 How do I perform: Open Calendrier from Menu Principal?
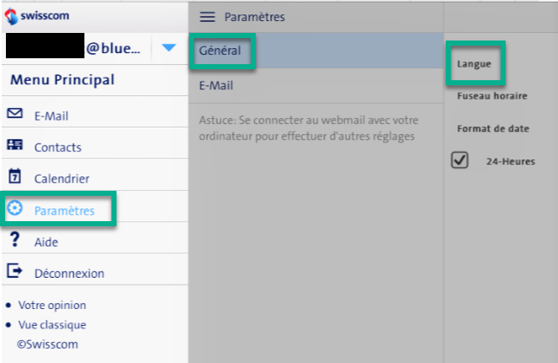point(62,178)
